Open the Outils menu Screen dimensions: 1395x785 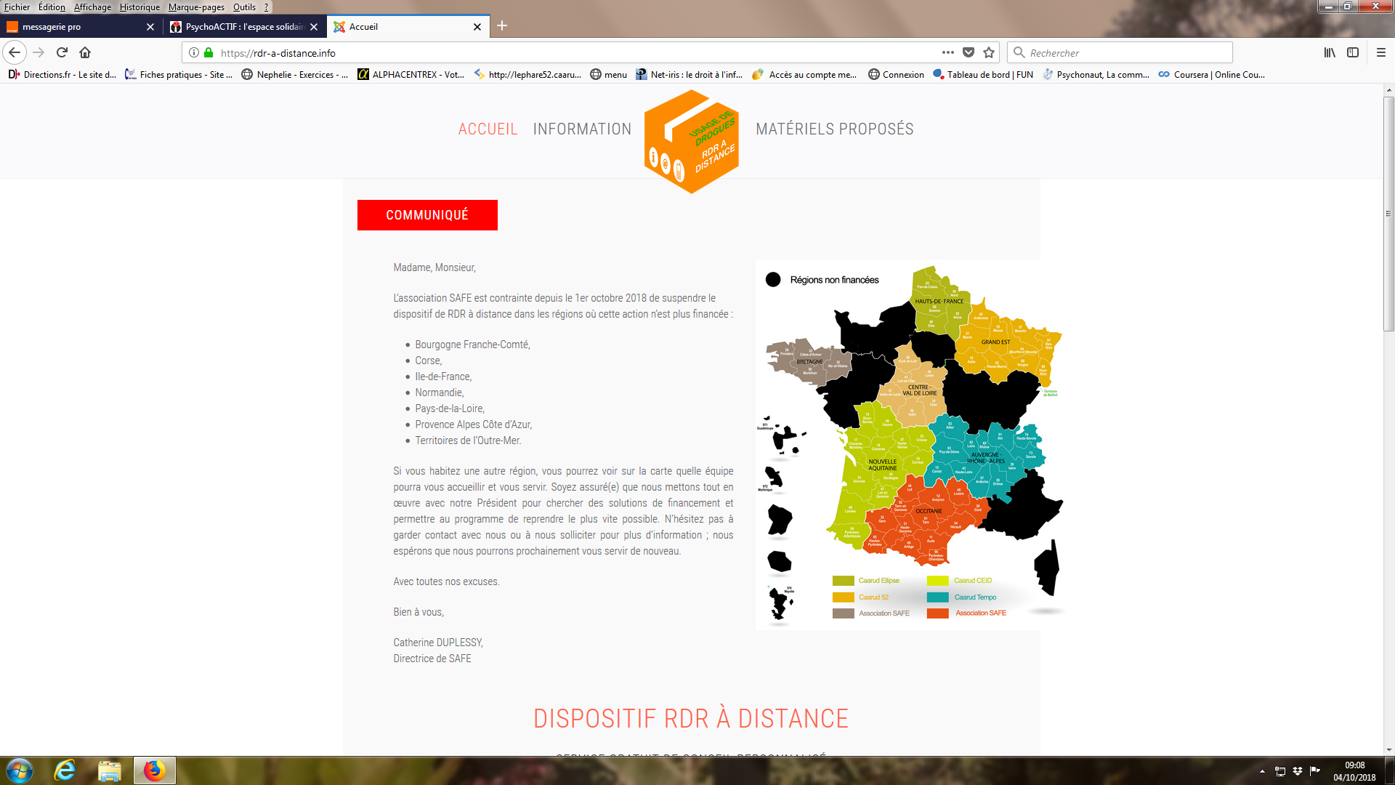244,7
